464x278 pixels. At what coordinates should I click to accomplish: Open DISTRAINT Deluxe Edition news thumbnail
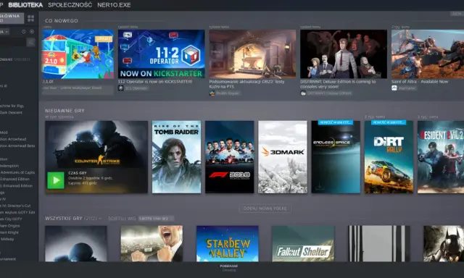tap(344, 54)
